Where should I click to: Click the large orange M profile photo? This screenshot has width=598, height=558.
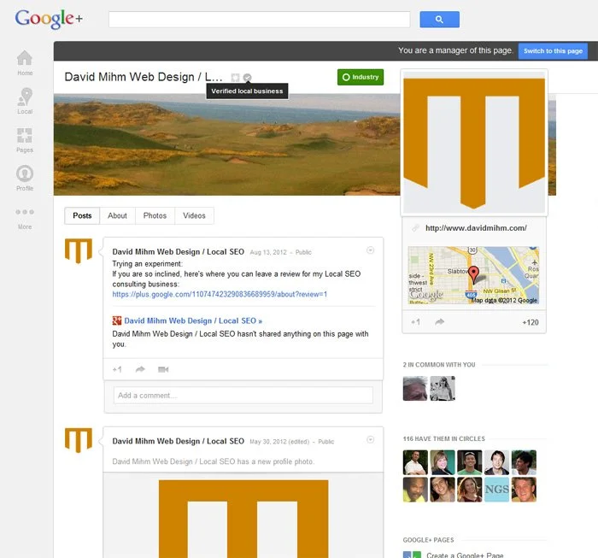click(x=474, y=143)
